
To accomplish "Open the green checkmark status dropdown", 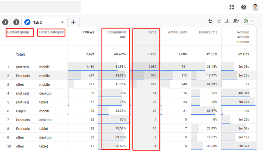I will pyautogui.click(x=249, y=21).
